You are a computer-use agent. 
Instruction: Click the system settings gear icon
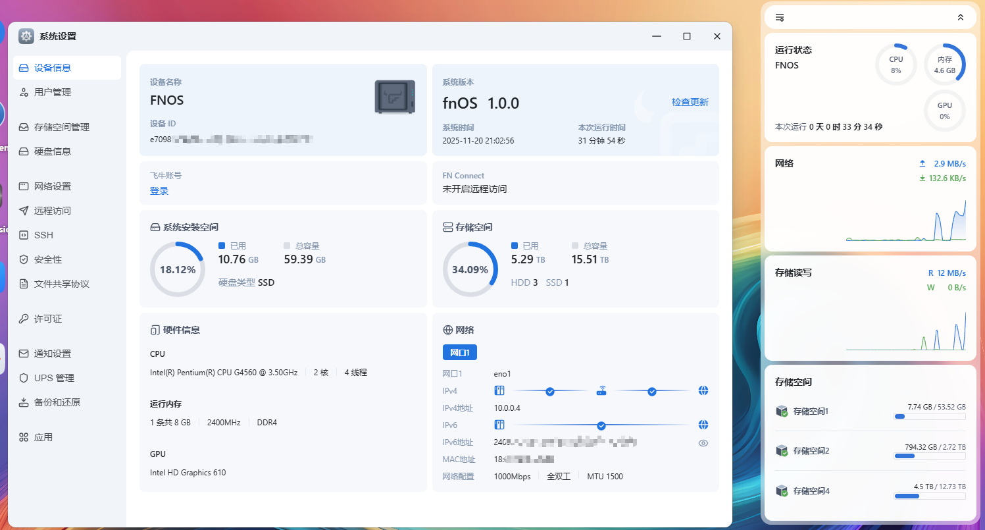click(x=26, y=36)
